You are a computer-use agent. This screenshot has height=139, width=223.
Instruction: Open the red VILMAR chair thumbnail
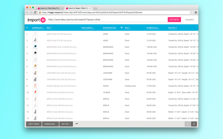pos(35,93)
